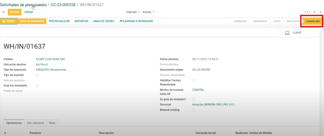Open the COMPRA transfer reason link
The image size is (324, 136).
point(198,90)
